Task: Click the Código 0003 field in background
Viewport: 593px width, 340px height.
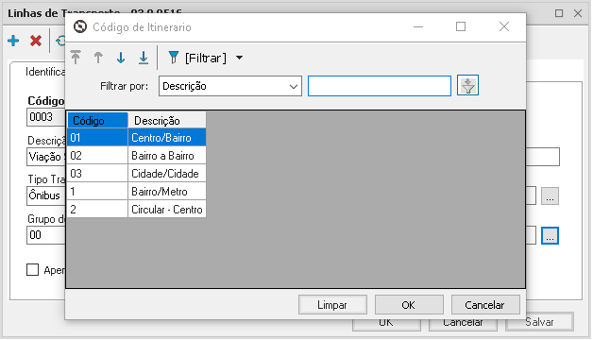Action: [45, 117]
